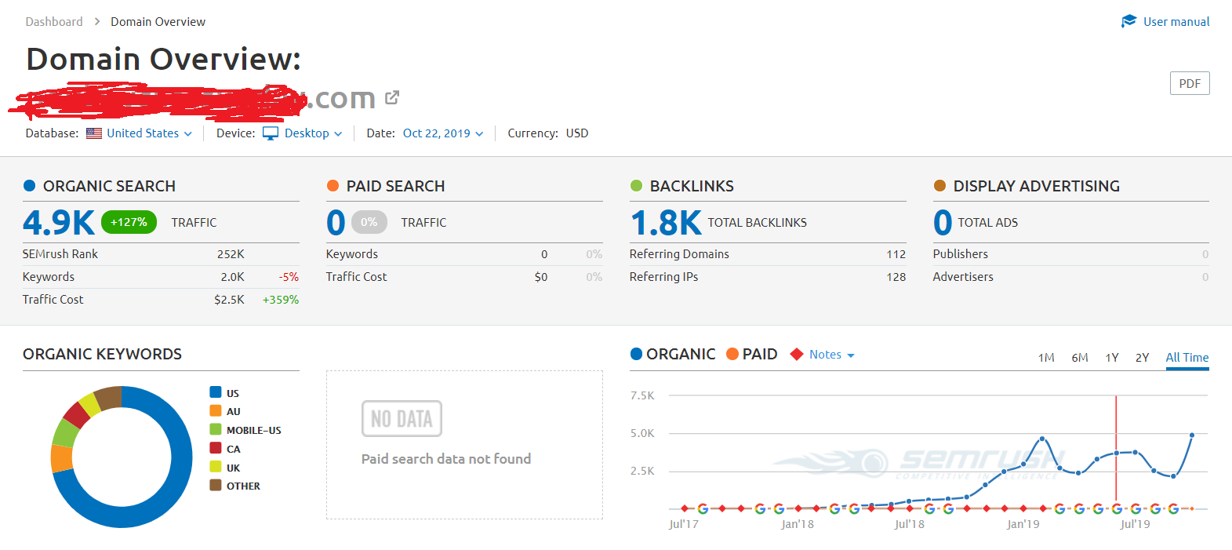Image resolution: width=1232 pixels, height=550 pixels.
Task: Switch chart range to 6M
Action: point(1079,358)
